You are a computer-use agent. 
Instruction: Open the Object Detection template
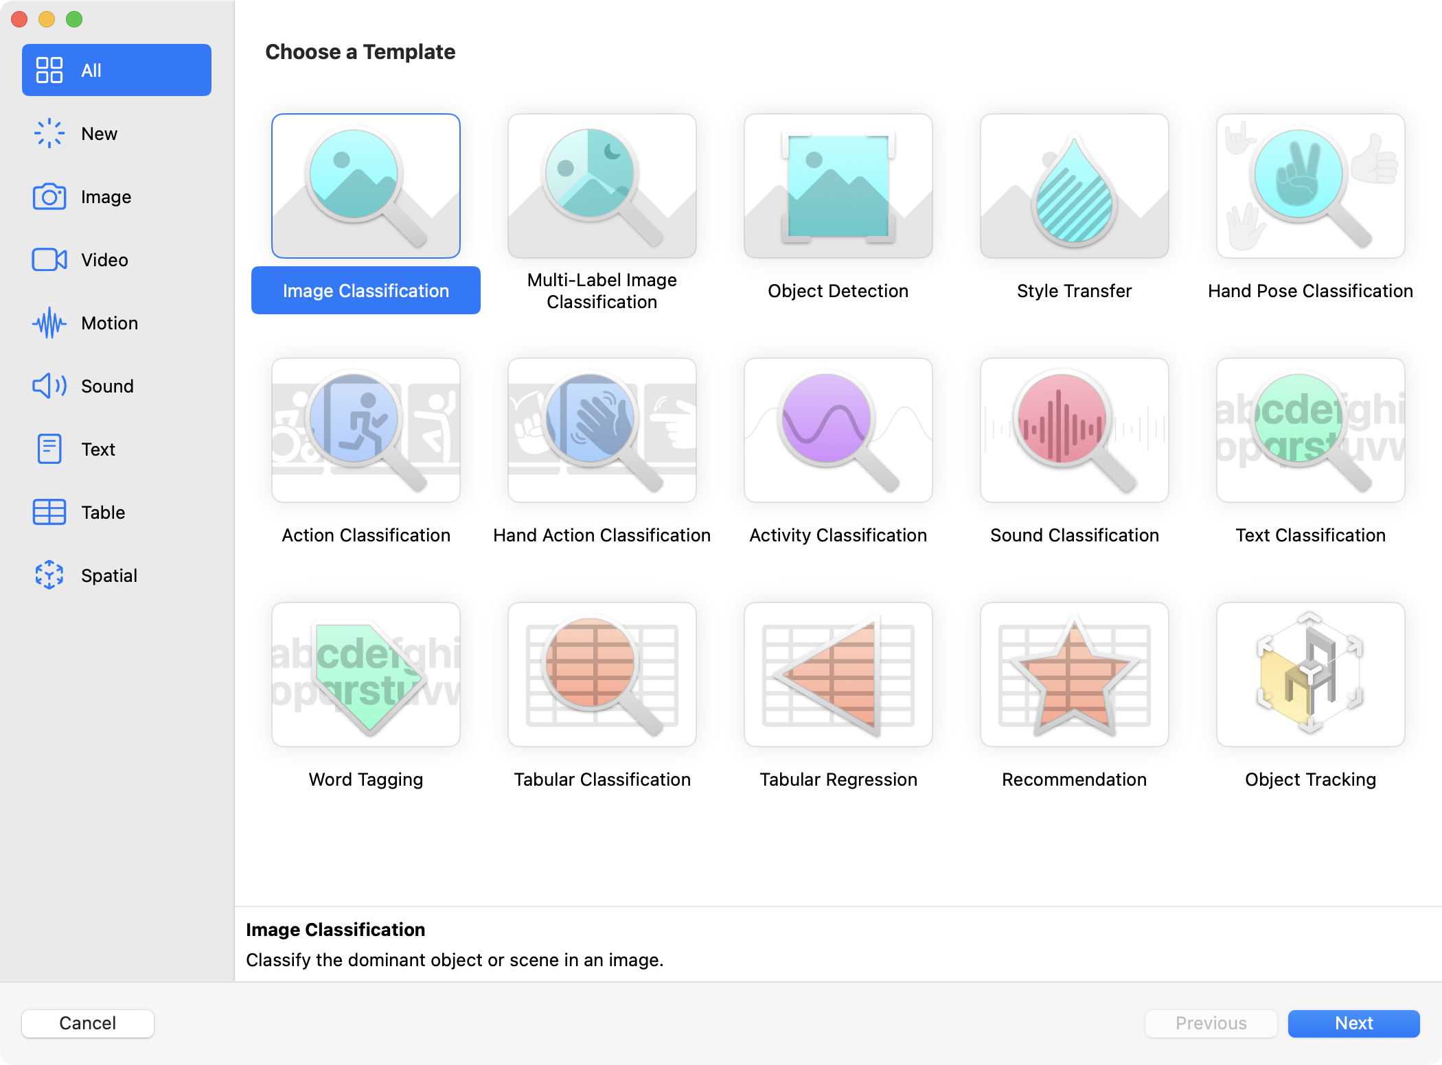tap(838, 186)
